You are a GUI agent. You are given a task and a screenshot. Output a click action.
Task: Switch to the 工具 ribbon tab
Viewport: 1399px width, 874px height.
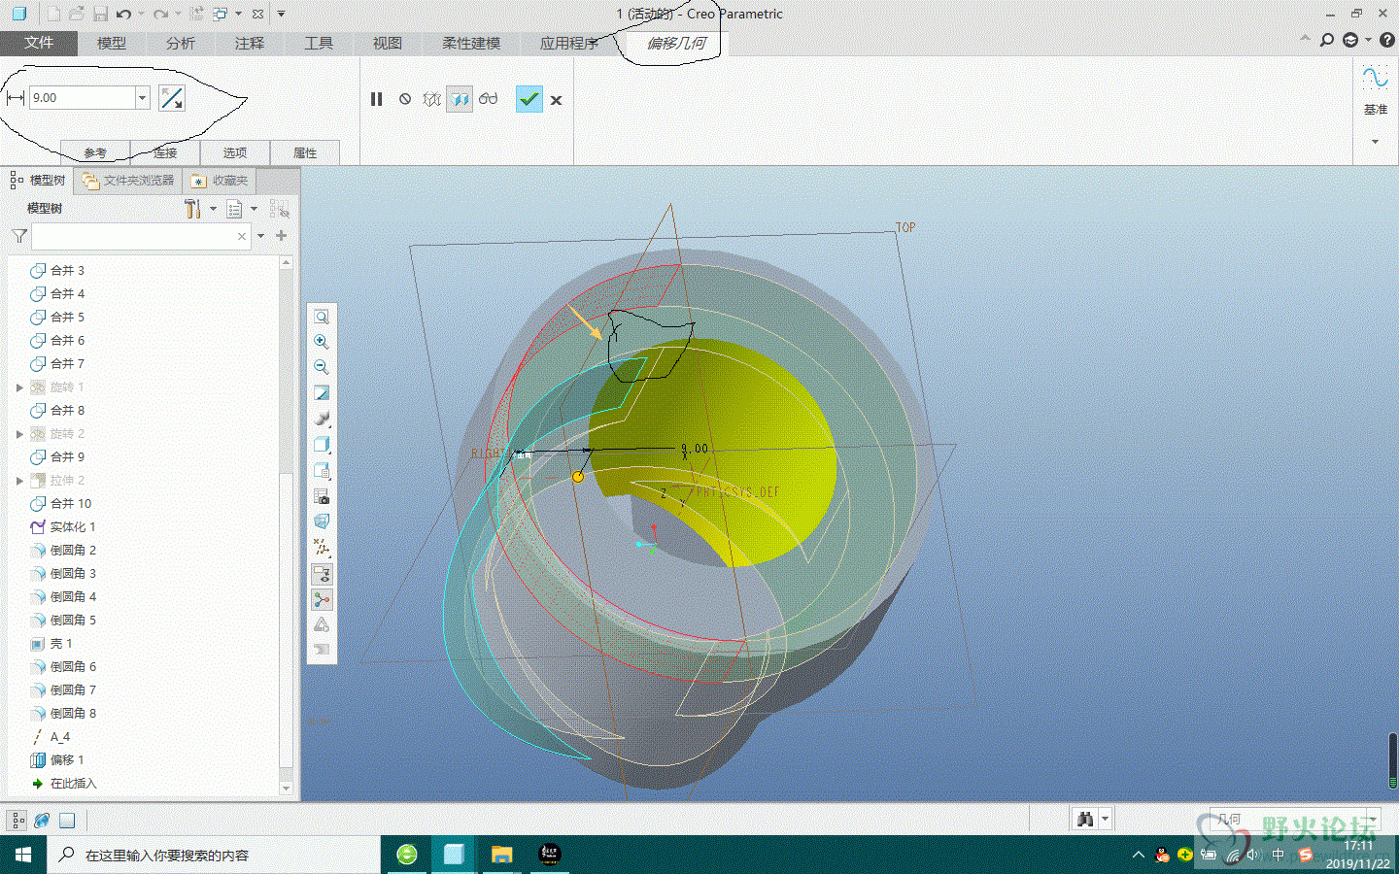[319, 43]
